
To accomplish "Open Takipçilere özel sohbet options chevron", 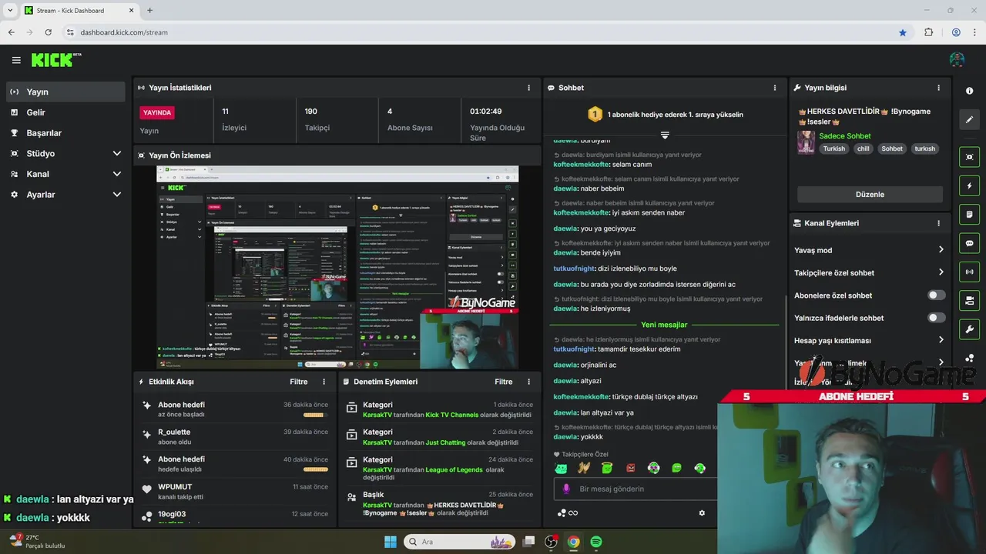I will point(941,272).
